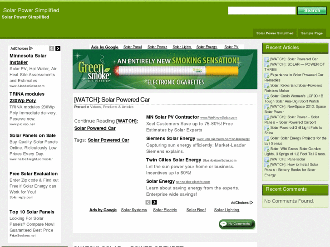Click post icon beside [WATCH]: Panel solar
The image size is (330, 247).
point(266,160)
